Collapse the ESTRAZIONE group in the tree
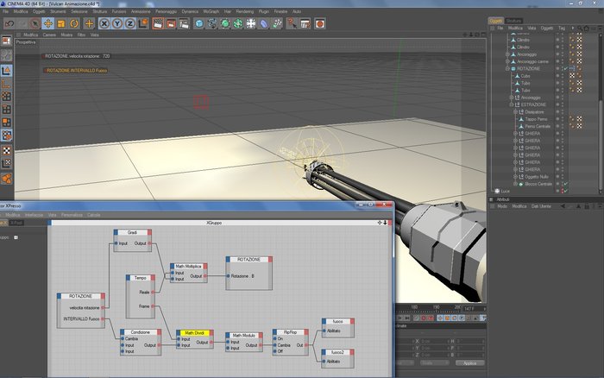The width and height of the screenshot is (604, 378). 512,104
